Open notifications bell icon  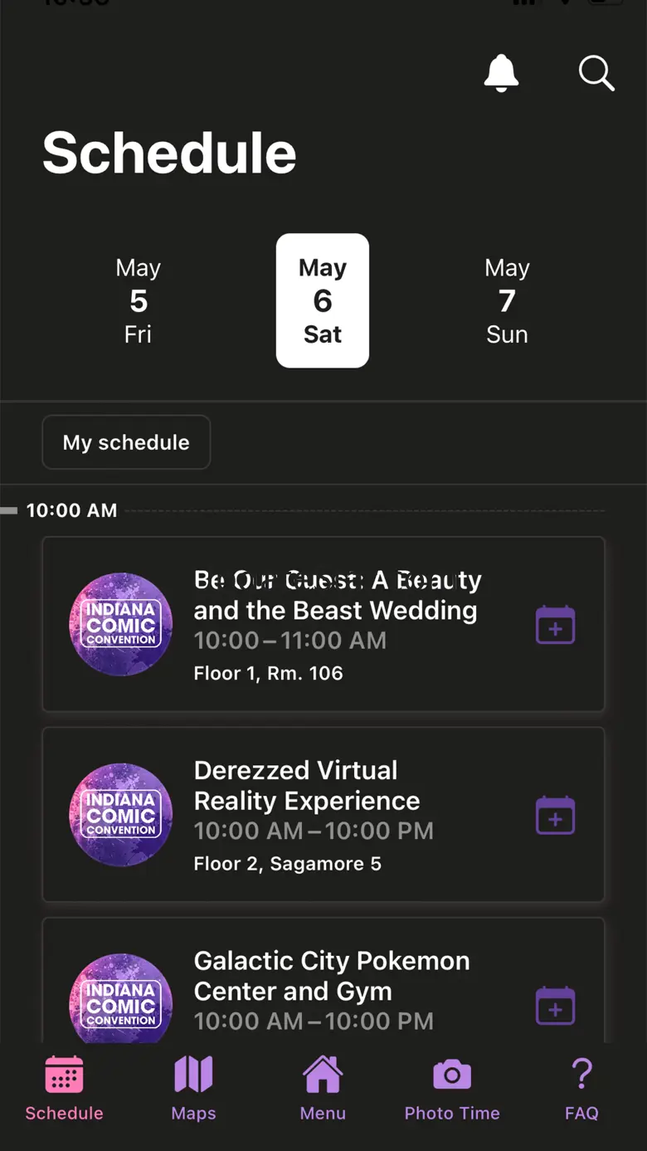tap(501, 73)
